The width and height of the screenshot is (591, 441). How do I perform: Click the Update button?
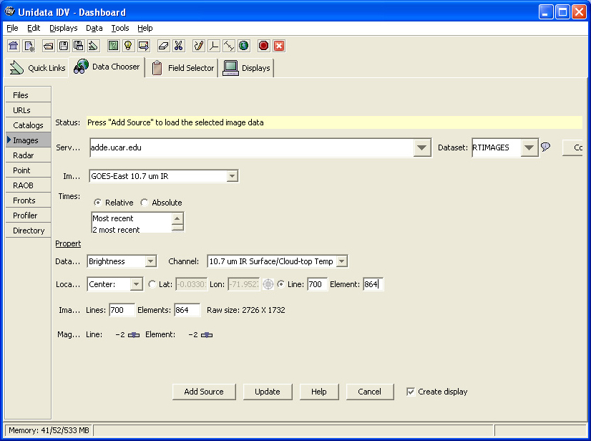(268, 392)
